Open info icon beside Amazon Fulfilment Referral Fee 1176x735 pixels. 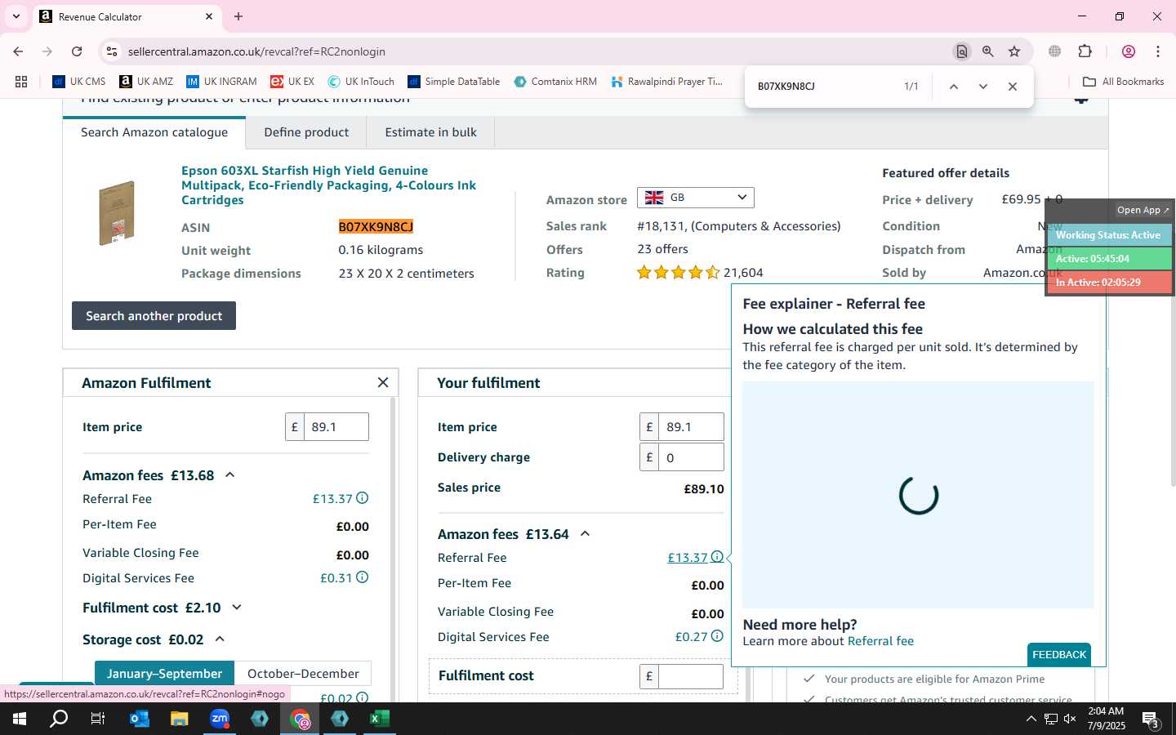363,498
